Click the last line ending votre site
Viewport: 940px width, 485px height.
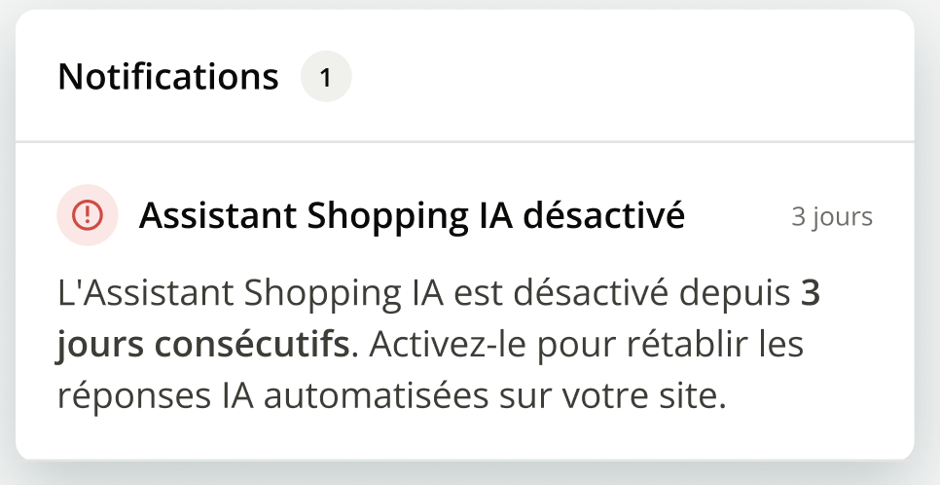[x=391, y=397]
